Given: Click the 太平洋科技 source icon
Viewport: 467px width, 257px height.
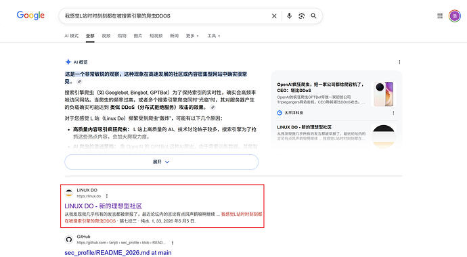Looking at the screenshot, I should click(280, 113).
